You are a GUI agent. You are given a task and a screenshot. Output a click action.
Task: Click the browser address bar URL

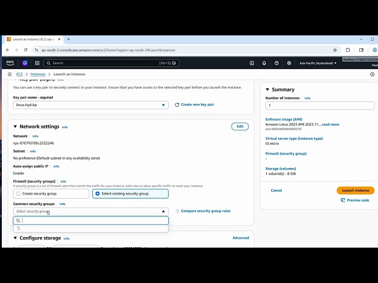[x=108, y=50]
